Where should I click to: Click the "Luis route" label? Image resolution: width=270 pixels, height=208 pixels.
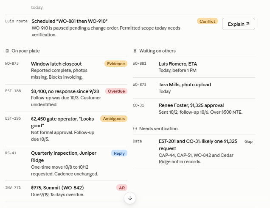[x=17, y=21]
